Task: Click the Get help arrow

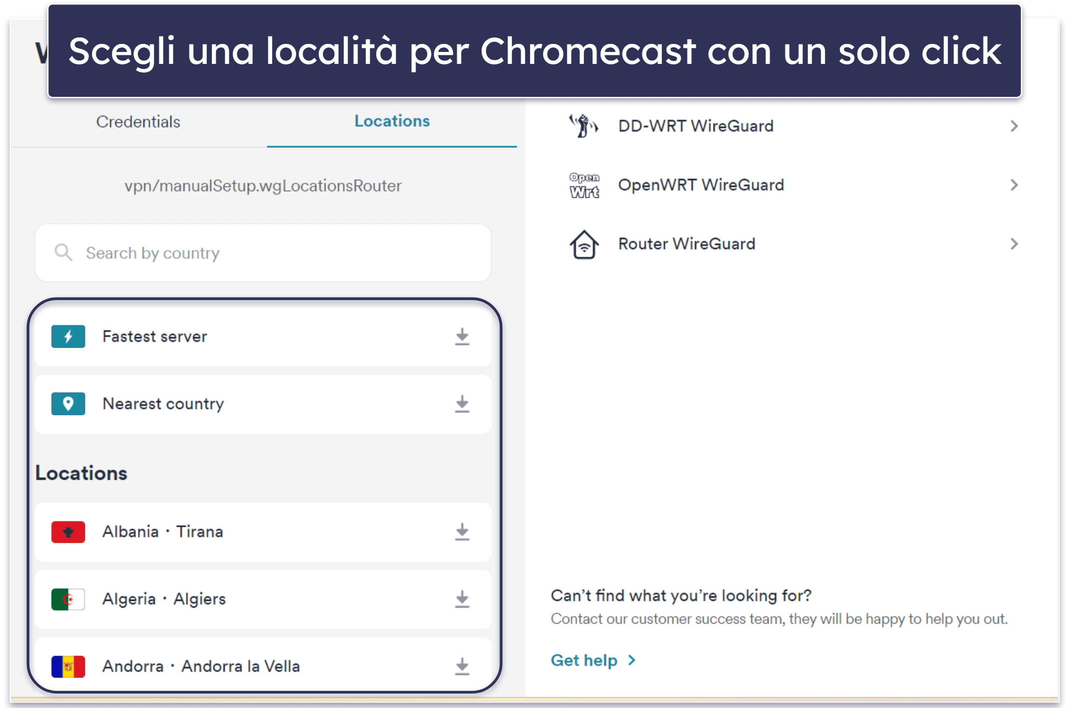Action: [x=631, y=660]
